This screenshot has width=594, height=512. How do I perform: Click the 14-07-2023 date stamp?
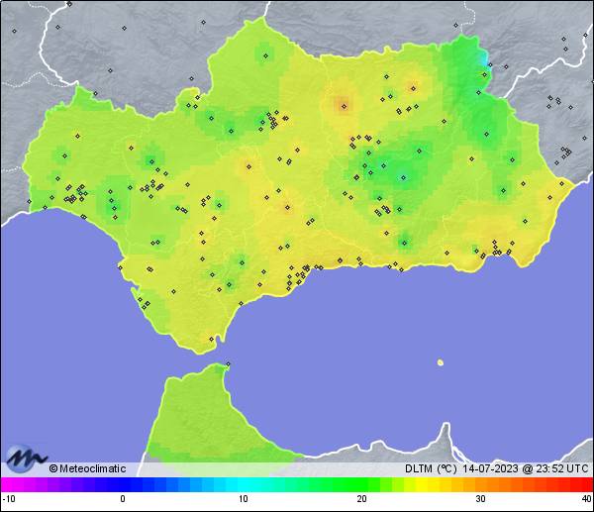coord(490,468)
